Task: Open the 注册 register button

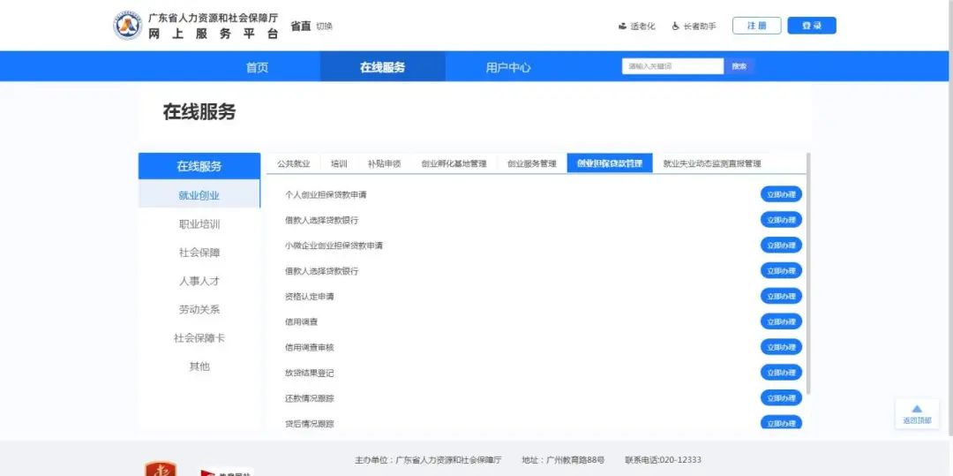Action: (757, 26)
